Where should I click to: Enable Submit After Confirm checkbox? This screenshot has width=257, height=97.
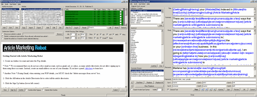[x=43, y=90]
